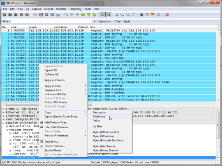Expand the Frame 1 tree node
This screenshot has width=222, height=166.
pos(3,109)
